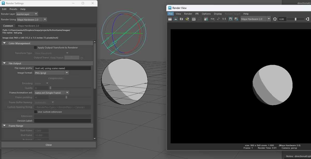This screenshot has height=159, width=311.
Task: Click the exposure value field showing 0.00
Action: (x=282, y=19)
